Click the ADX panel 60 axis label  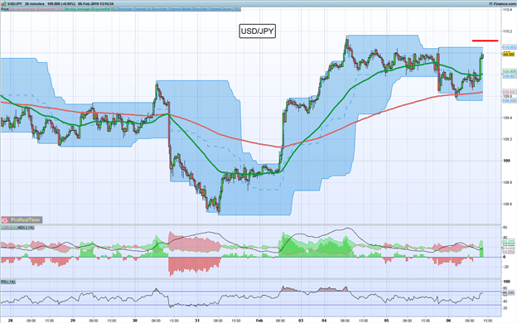505,228
